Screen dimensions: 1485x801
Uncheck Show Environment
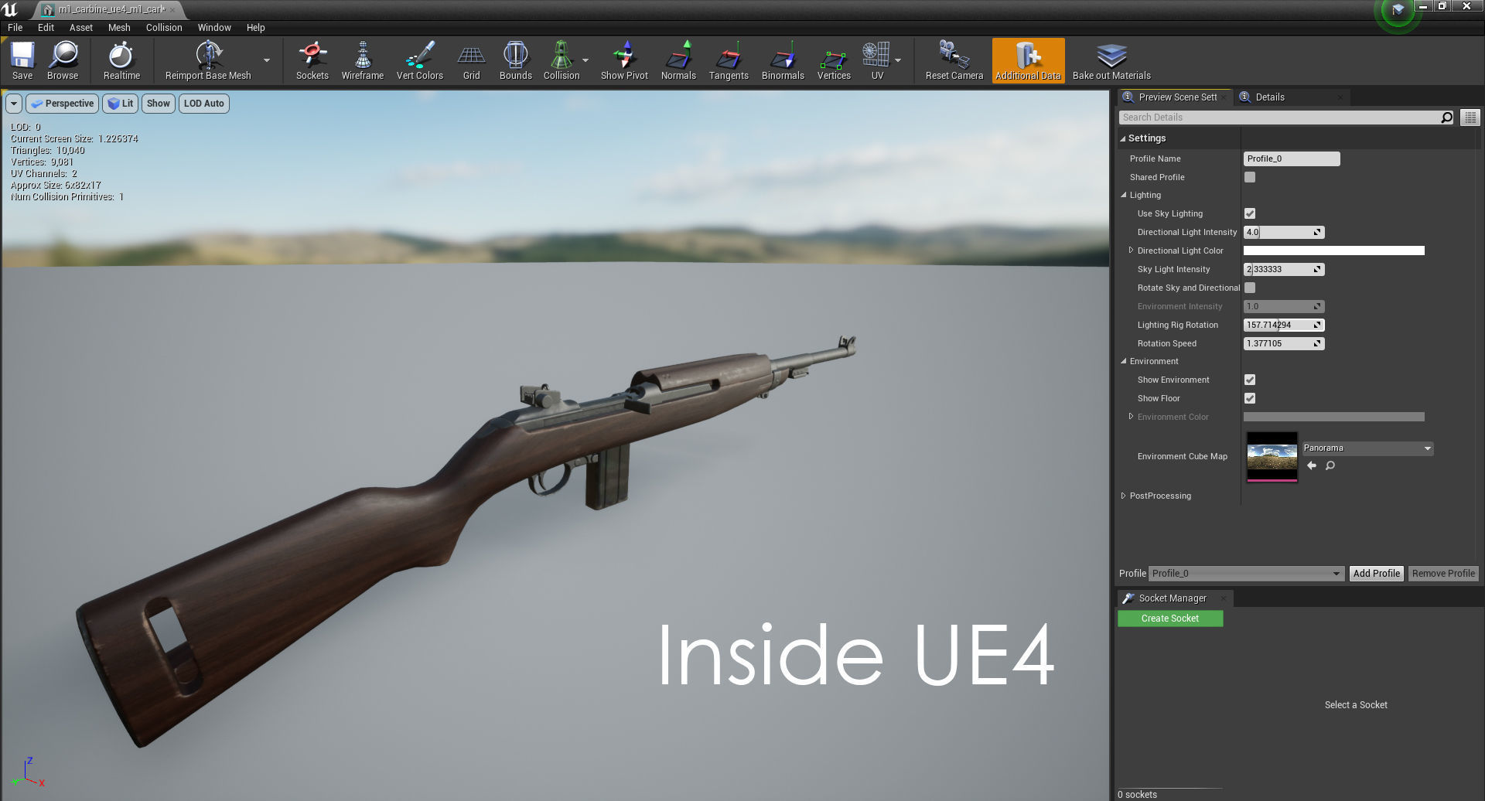click(x=1250, y=380)
